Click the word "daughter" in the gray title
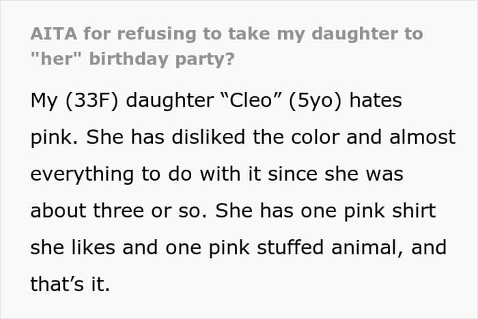 (355, 33)
